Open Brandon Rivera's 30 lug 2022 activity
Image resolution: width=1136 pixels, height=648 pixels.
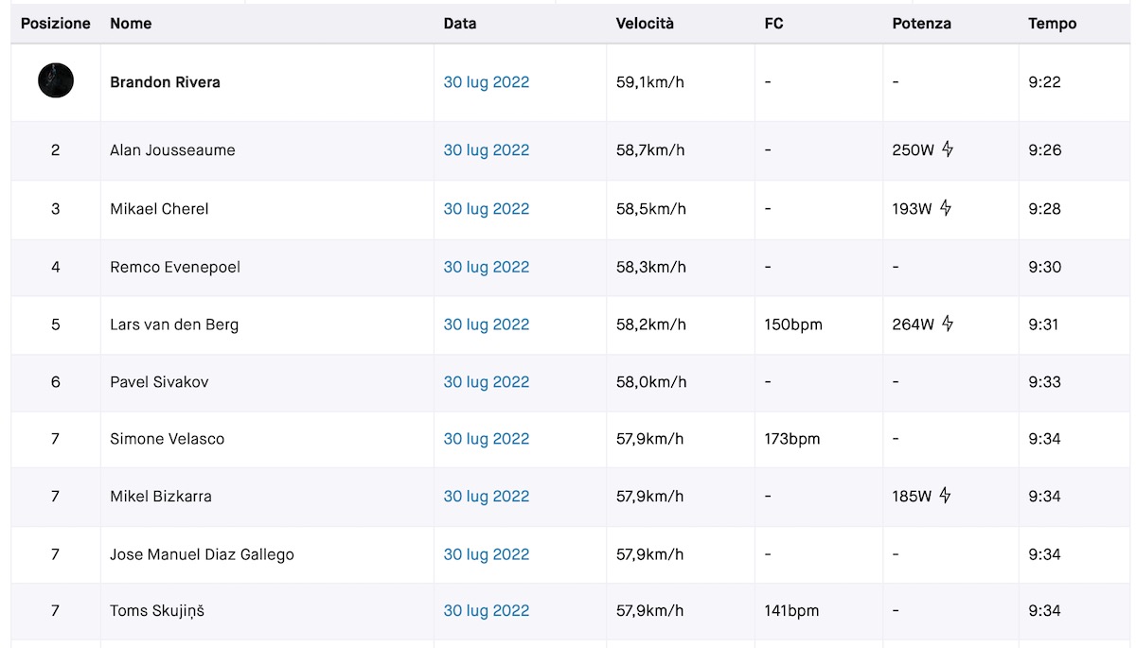click(x=487, y=82)
